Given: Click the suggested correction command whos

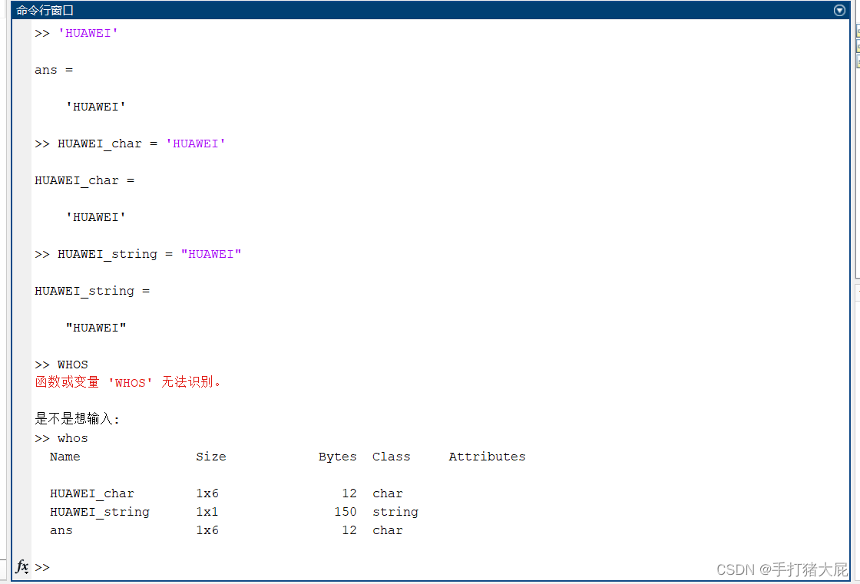Looking at the screenshot, I should tap(72, 437).
